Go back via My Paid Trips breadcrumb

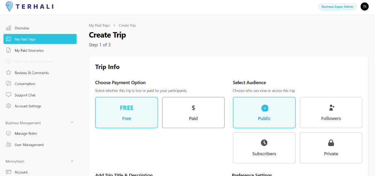tap(99, 26)
